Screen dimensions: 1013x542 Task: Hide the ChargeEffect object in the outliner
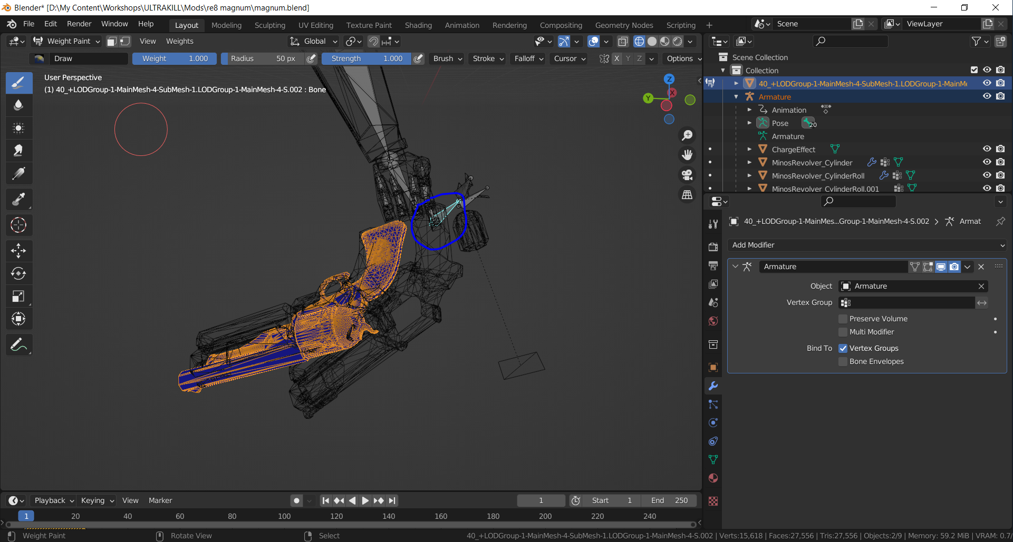click(x=987, y=149)
